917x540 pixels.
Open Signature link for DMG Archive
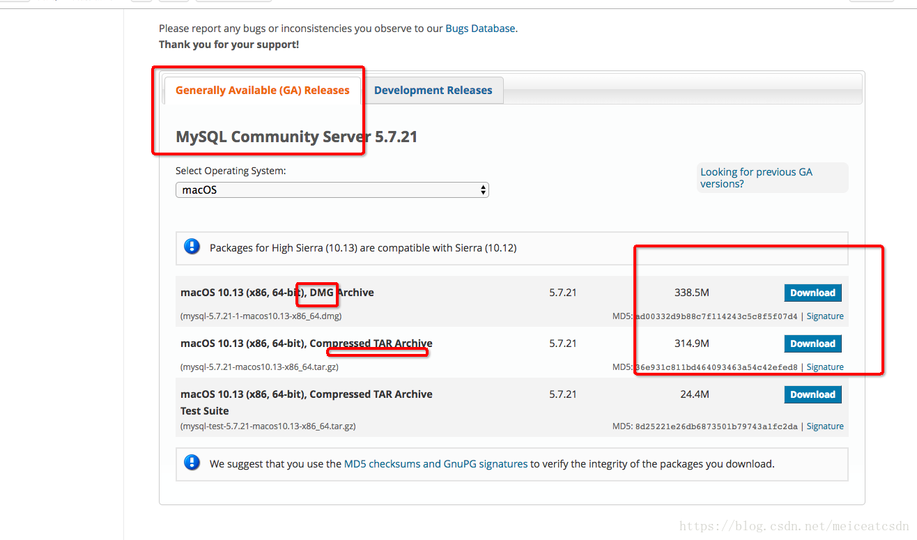(x=825, y=316)
